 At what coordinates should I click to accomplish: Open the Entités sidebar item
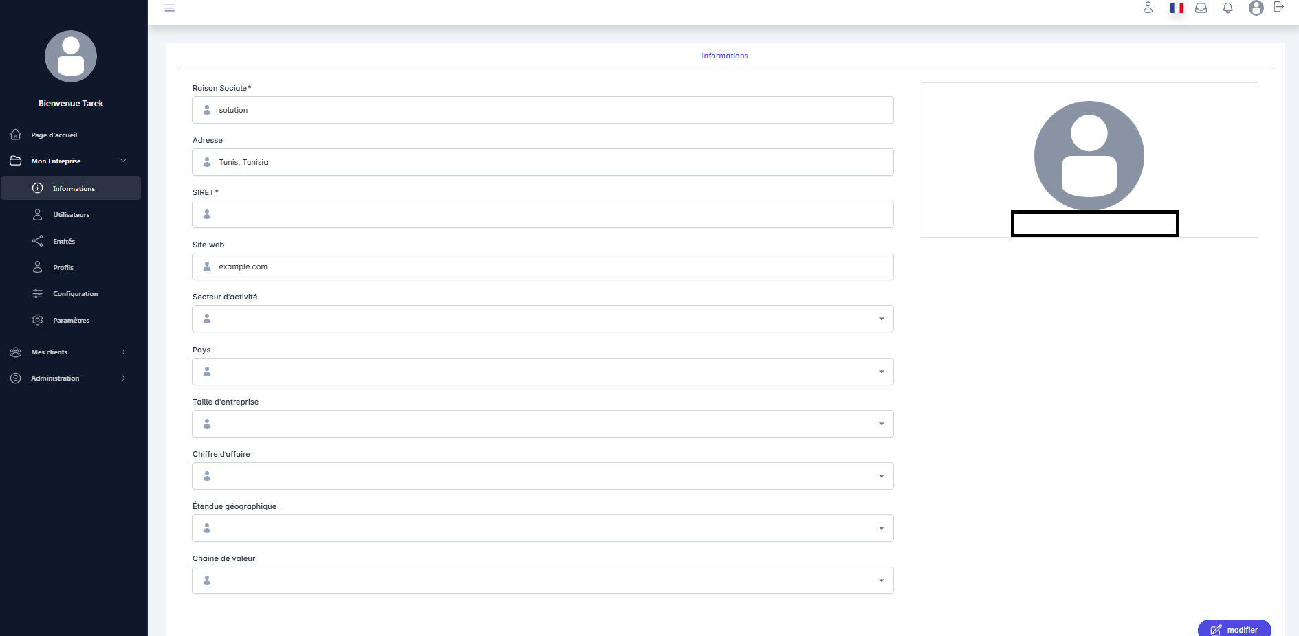pos(64,242)
